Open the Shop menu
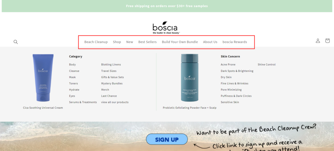The width and height of the screenshot is (334, 151). (x=117, y=42)
